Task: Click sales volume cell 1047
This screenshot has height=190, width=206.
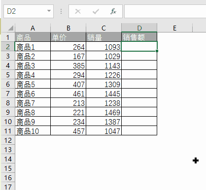Action: coord(103,130)
